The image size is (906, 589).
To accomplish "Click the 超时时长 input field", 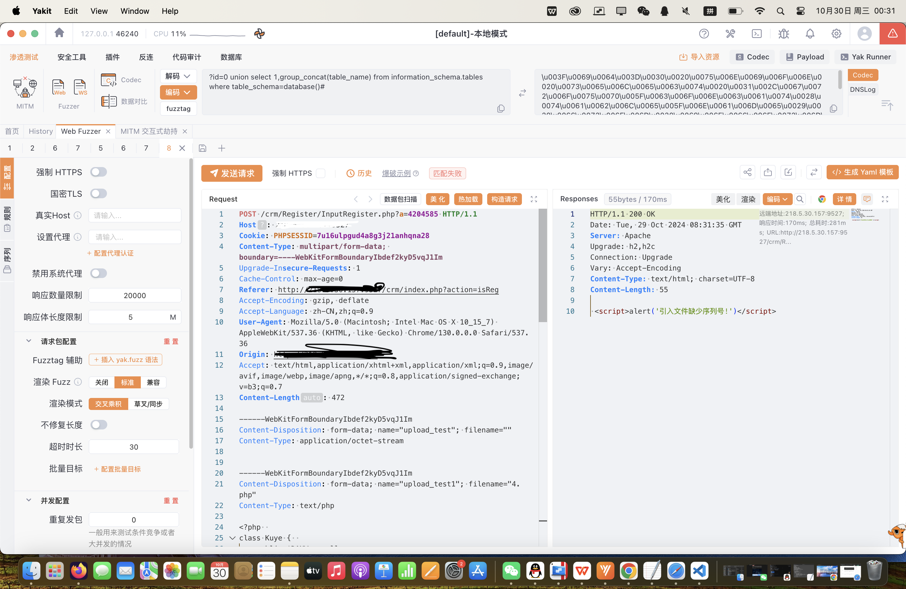I will point(134,447).
